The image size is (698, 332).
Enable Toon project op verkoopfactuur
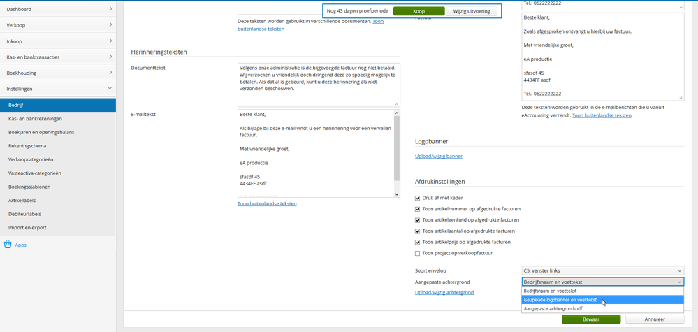pyautogui.click(x=418, y=253)
